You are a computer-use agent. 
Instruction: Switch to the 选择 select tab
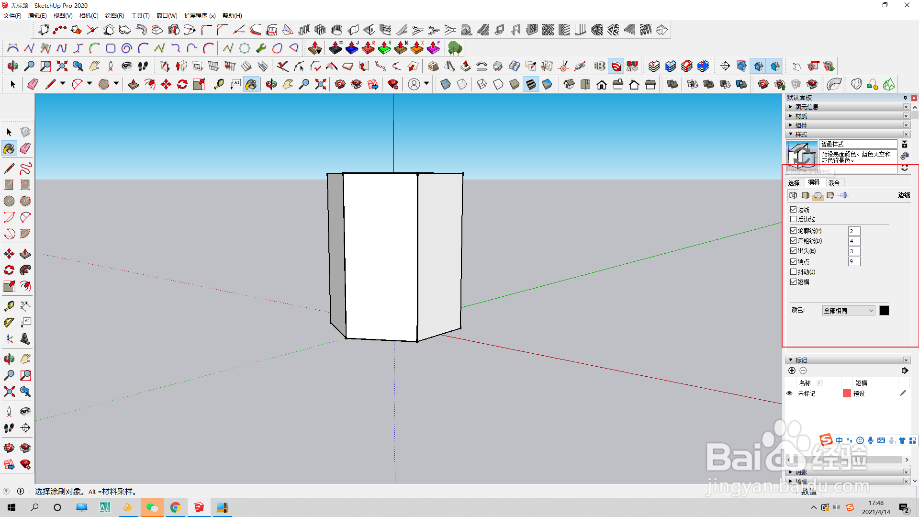pyautogui.click(x=794, y=183)
